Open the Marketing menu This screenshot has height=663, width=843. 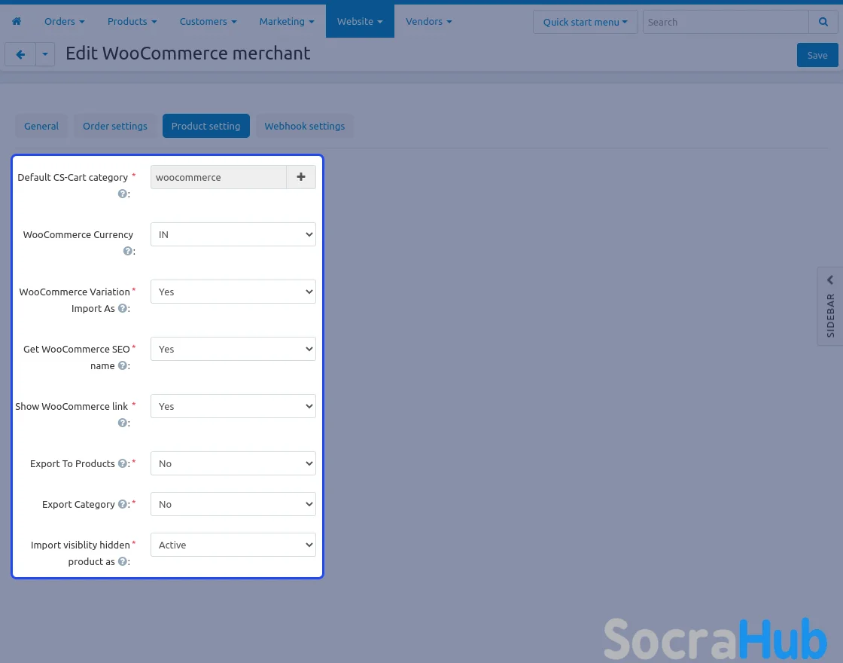[287, 22]
